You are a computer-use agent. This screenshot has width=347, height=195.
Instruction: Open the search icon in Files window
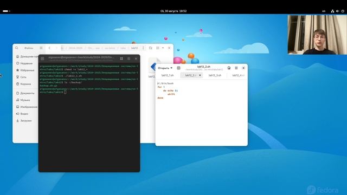click(17, 48)
